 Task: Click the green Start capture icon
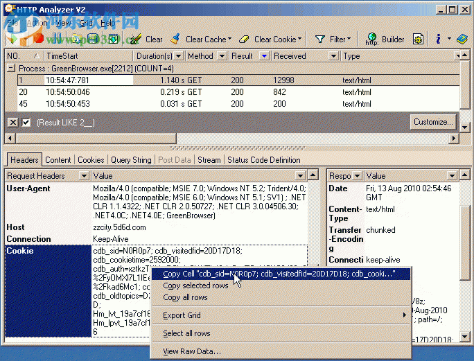coord(14,39)
